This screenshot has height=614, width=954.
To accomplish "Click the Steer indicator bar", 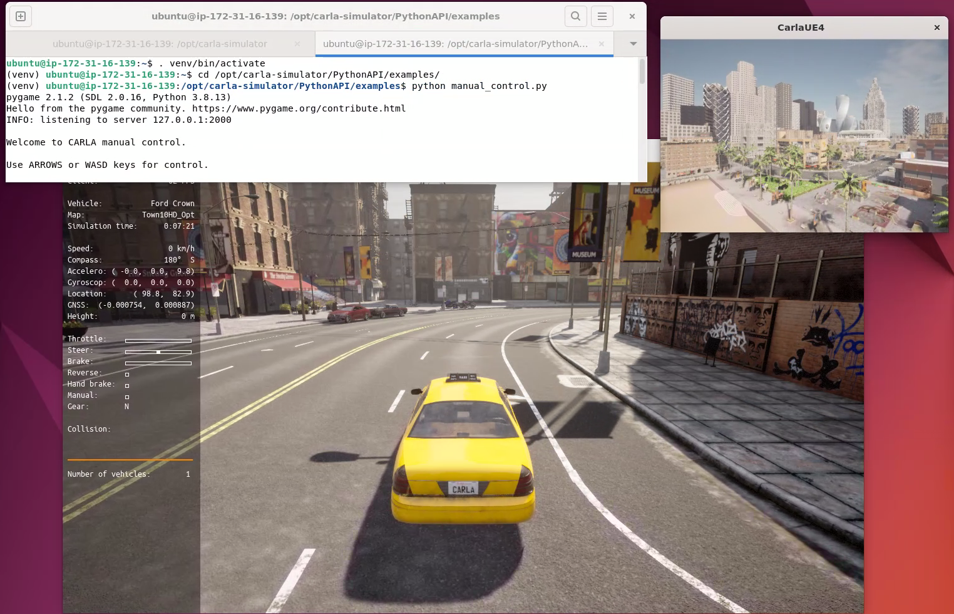I will tap(158, 352).
